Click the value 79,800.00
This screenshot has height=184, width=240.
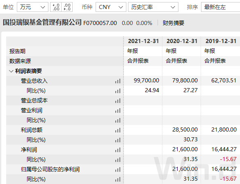tap(185, 80)
